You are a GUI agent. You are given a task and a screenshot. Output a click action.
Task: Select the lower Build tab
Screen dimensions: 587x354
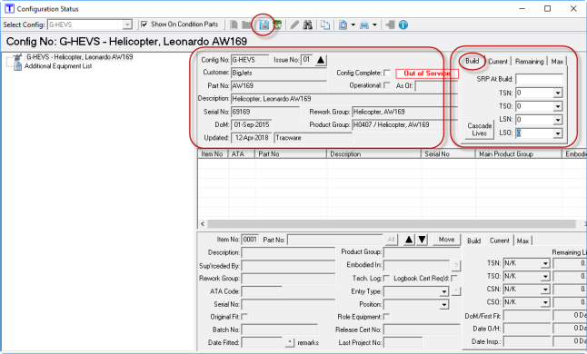pyautogui.click(x=473, y=241)
